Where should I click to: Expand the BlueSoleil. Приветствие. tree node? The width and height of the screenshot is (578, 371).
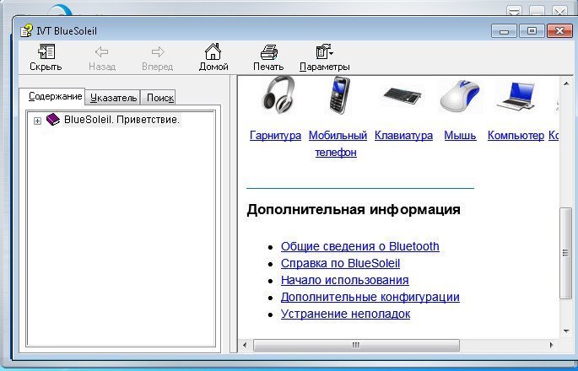coord(37,121)
